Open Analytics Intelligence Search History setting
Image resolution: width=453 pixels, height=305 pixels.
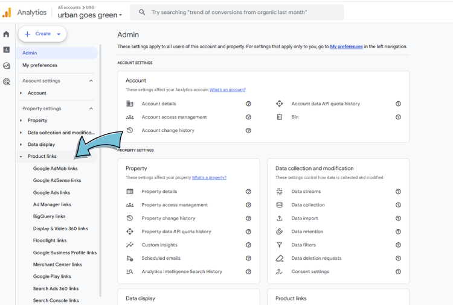coord(182,272)
